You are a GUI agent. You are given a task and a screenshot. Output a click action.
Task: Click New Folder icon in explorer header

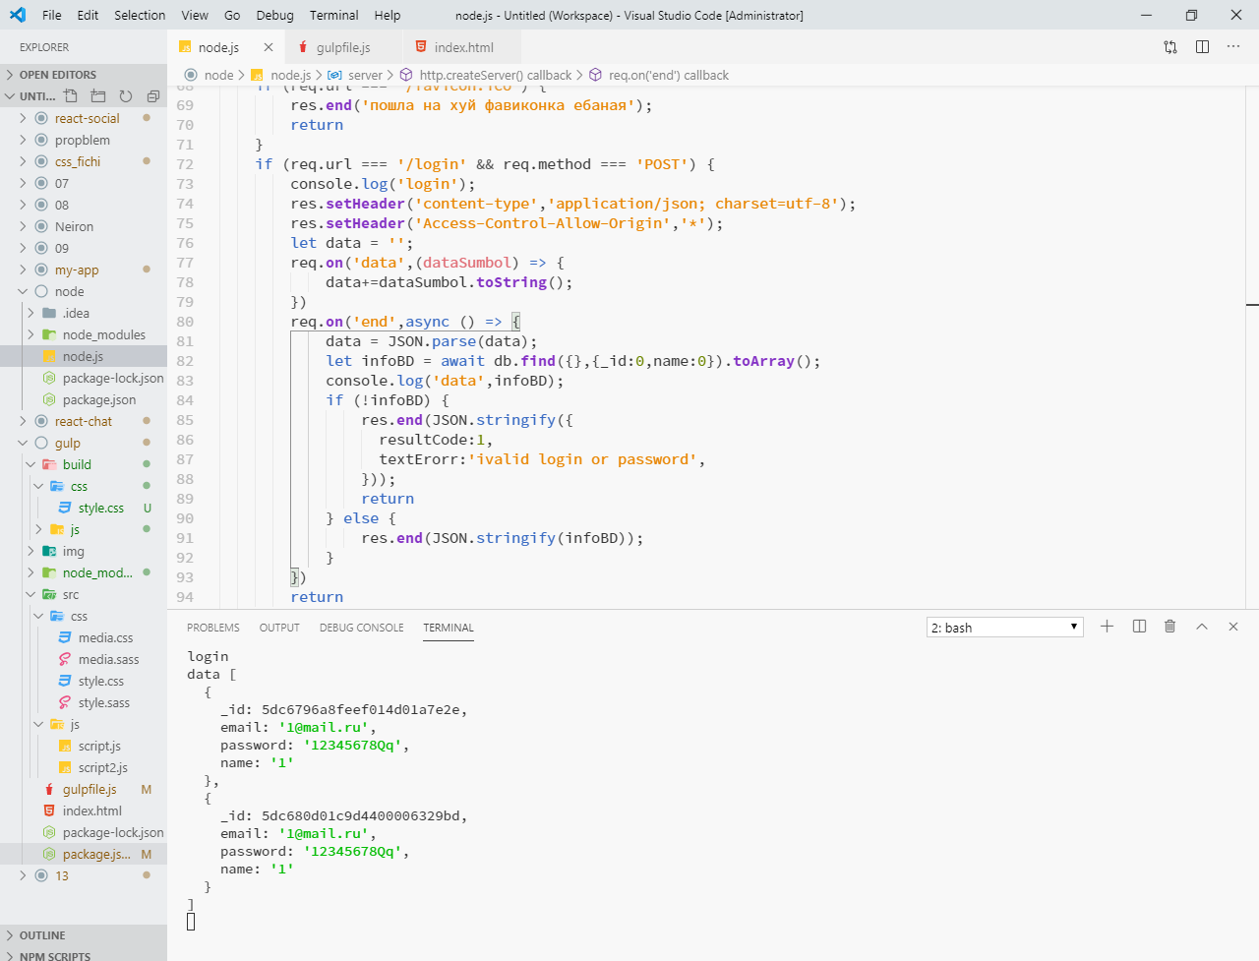98,96
